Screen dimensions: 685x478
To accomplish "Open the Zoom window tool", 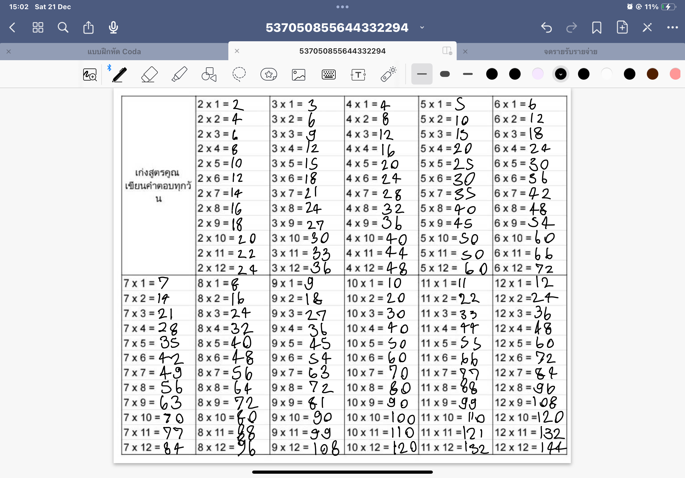I will (x=90, y=75).
